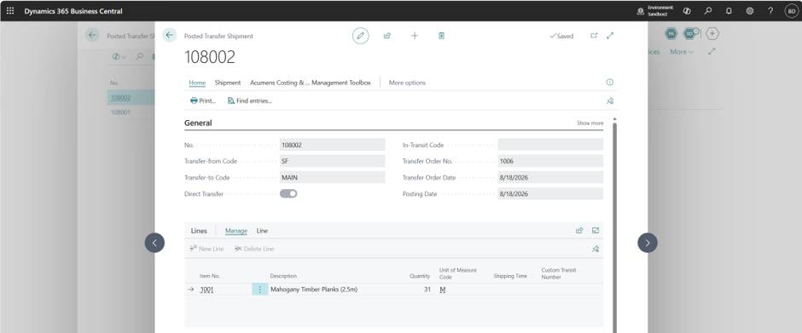Open the Line menu in Lines
Viewport: 802px width, 333px height.
point(263,231)
